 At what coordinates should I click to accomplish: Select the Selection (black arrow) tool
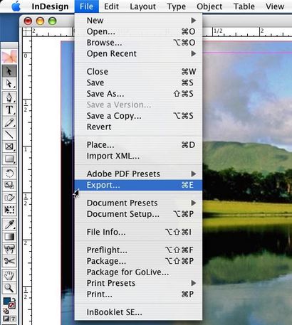pyautogui.click(x=9, y=71)
